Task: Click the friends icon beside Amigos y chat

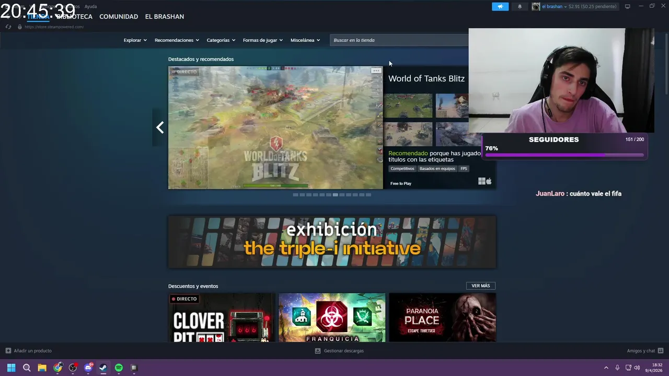Action: pos(661,351)
